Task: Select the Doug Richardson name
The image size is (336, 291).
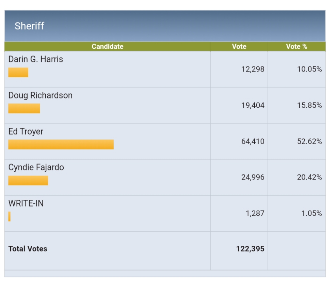Action: (41, 95)
